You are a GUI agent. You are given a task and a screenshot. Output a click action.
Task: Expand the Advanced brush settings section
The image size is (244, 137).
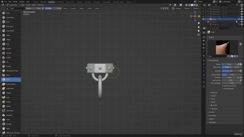click(214, 92)
